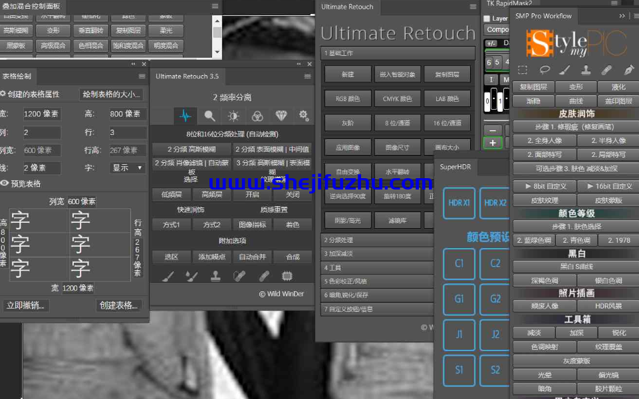
Task: Open the 表格绘制 panel menu icon
Action: click(x=142, y=76)
